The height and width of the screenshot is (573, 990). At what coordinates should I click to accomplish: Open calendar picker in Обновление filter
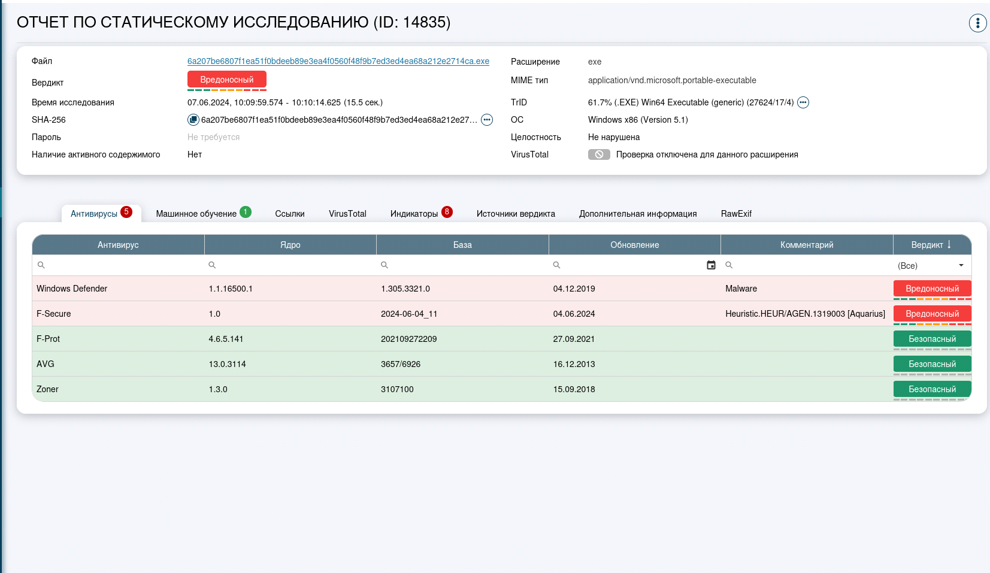tap(711, 265)
